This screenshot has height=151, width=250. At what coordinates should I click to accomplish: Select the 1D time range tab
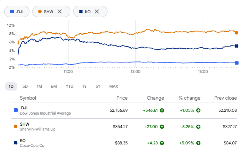point(11,86)
